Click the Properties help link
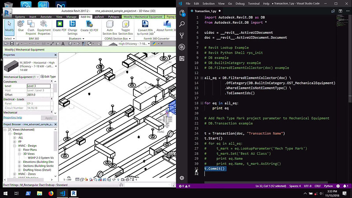The image size is (352, 198). coord(13,117)
